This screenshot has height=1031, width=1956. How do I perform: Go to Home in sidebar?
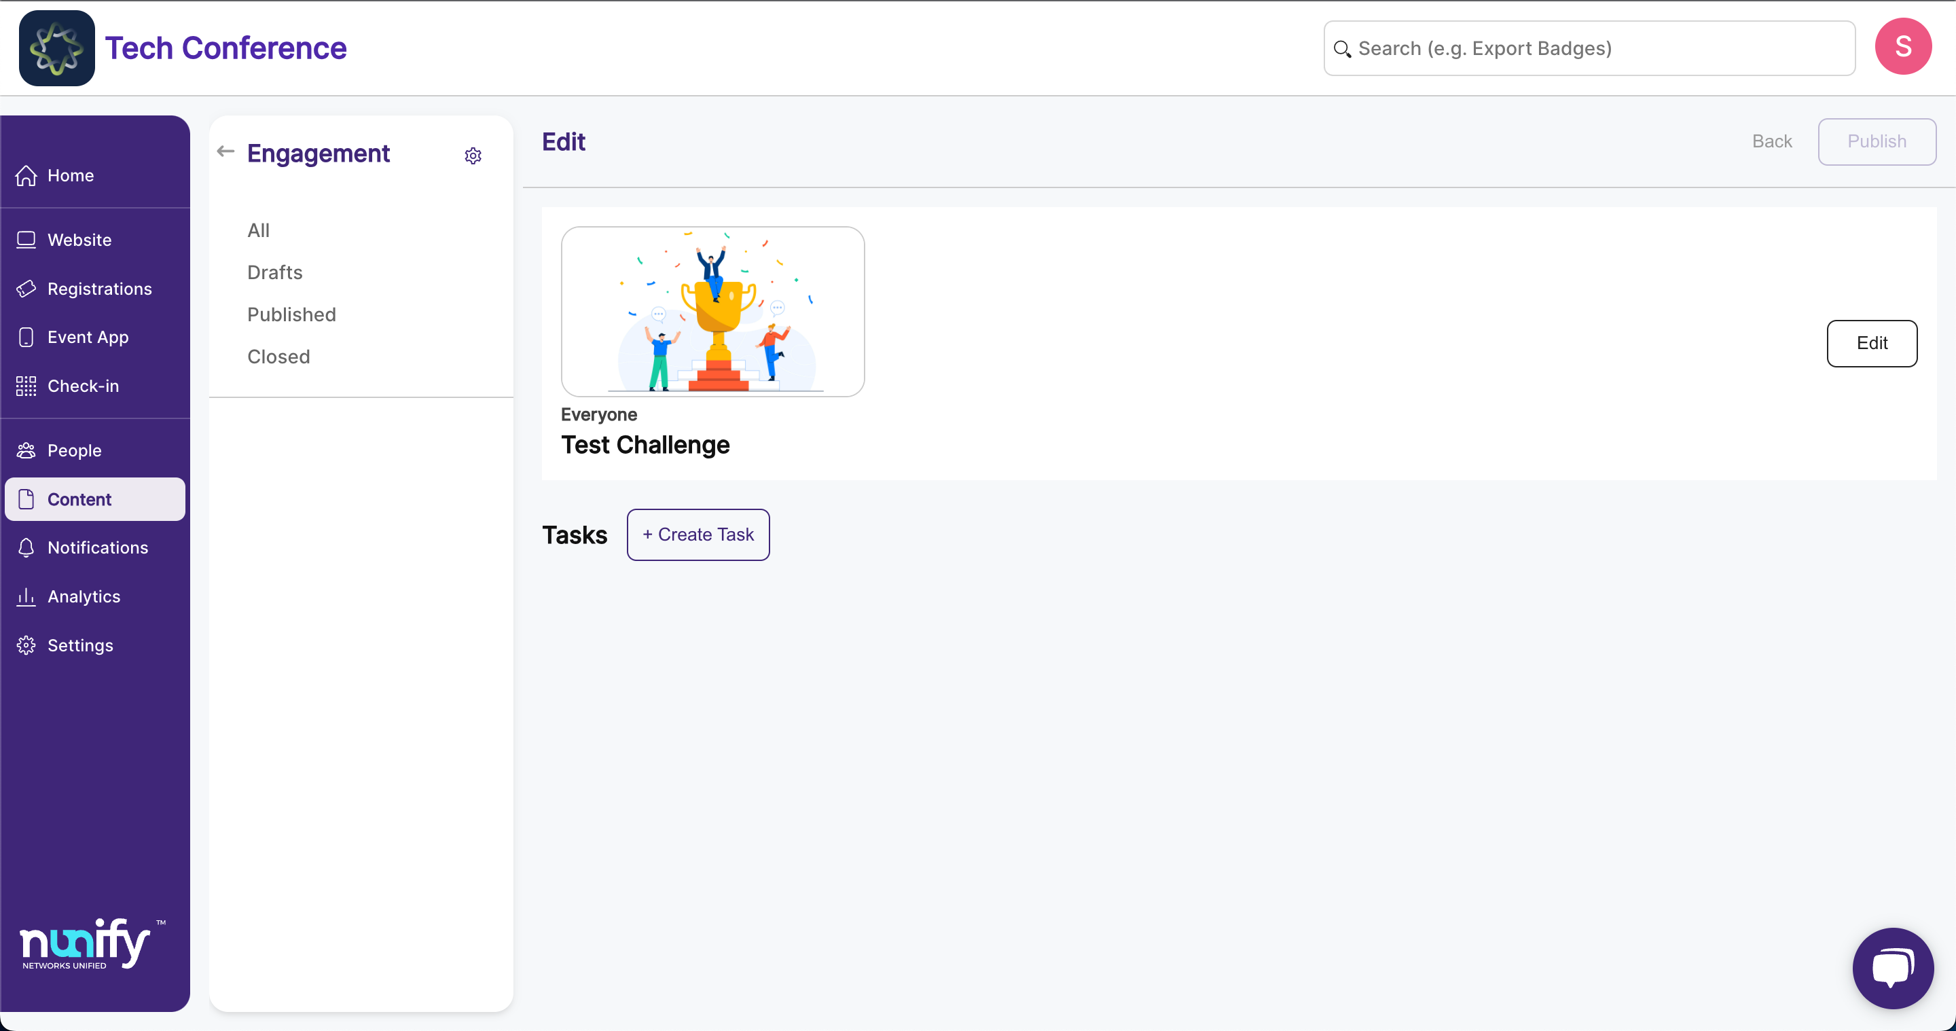pyautogui.click(x=71, y=175)
